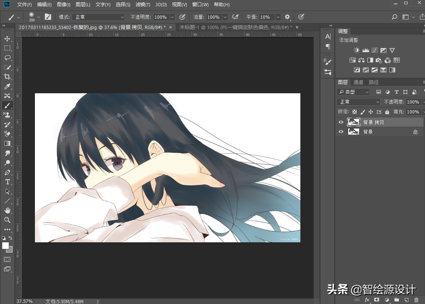Open the brush preset picker arrow
This screenshot has height=304, width=425.
coord(39,17)
